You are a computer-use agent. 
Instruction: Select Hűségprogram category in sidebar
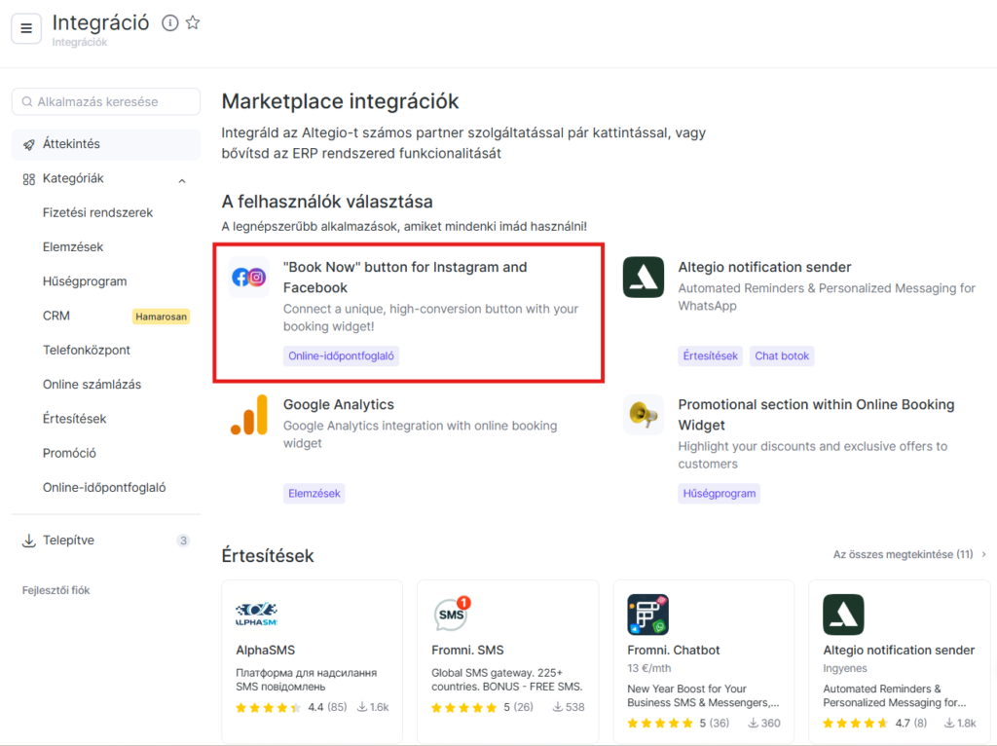(x=85, y=281)
